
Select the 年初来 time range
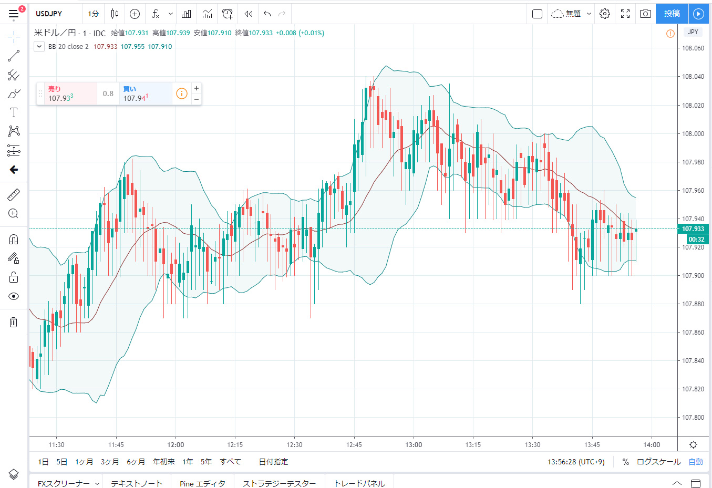163,462
